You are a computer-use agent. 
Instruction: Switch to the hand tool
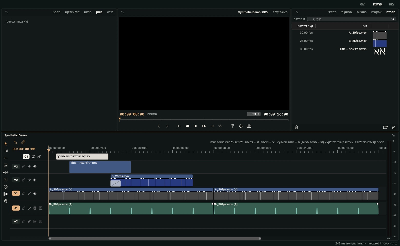coord(6,201)
